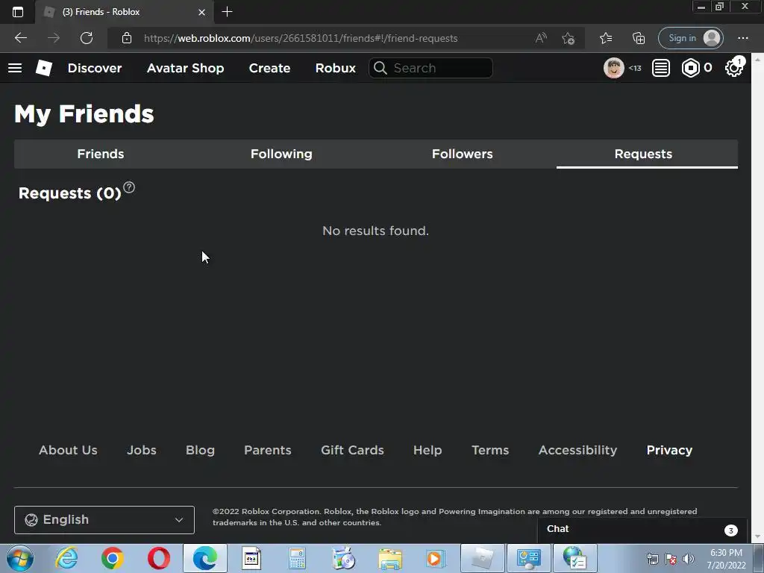Open the Calculator taskbar icon
The image size is (764, 573).
(297, 558)
